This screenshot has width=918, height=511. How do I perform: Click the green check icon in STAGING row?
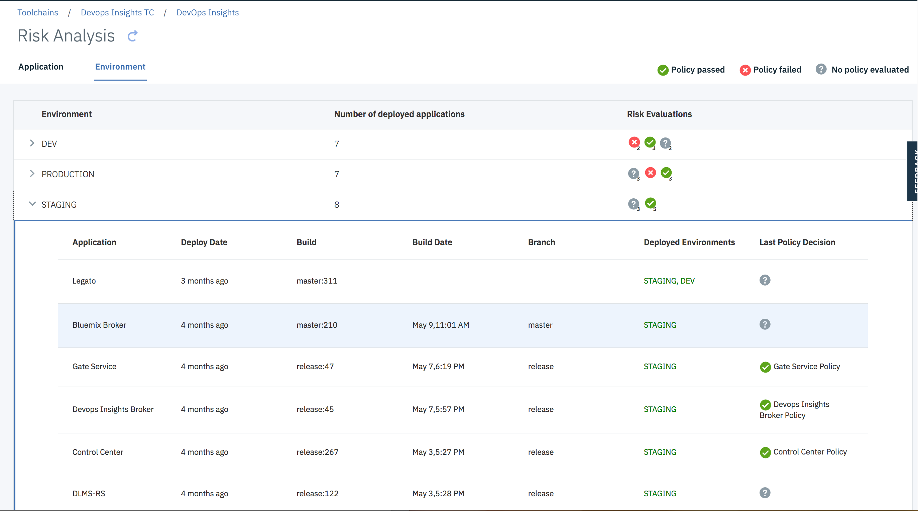click(650, 203)
